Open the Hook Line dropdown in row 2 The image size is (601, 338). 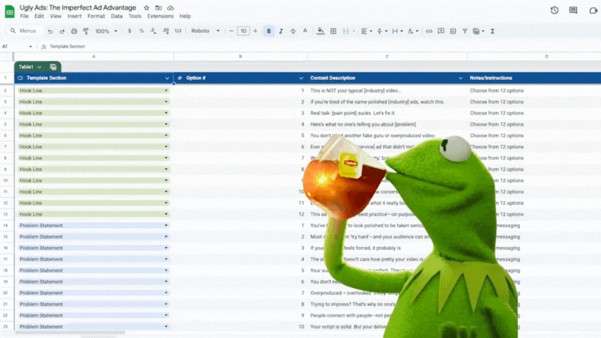166,91
